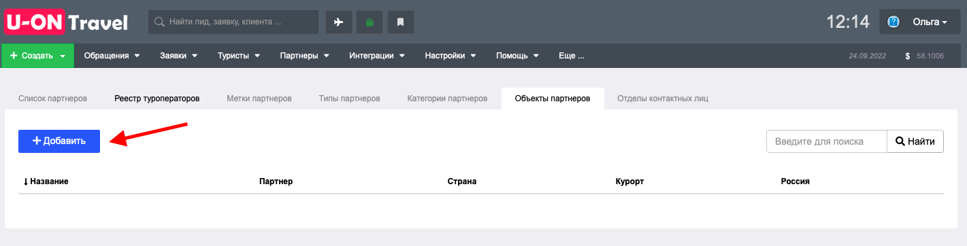Expand the Обращения menu

tap(112, 56)
